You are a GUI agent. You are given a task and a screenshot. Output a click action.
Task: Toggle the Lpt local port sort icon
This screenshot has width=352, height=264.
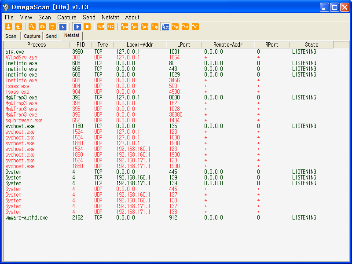[x=165, y=27]
